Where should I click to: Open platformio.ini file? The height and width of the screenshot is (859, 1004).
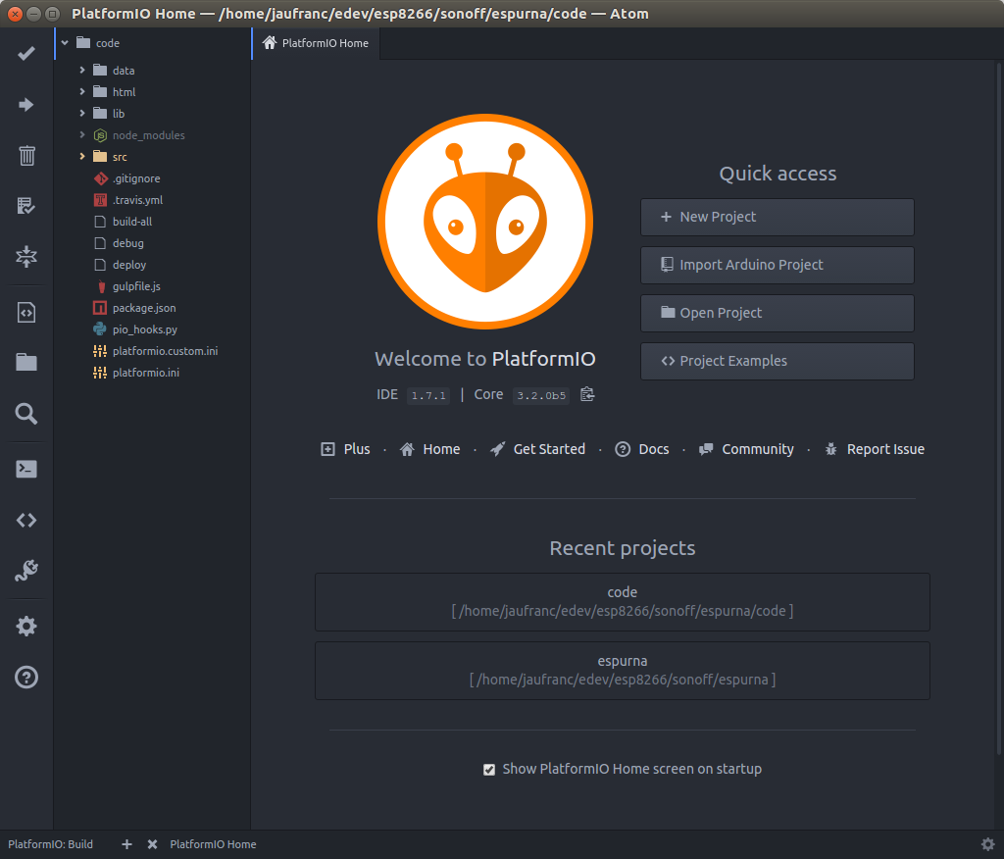[x=146, y=373]
